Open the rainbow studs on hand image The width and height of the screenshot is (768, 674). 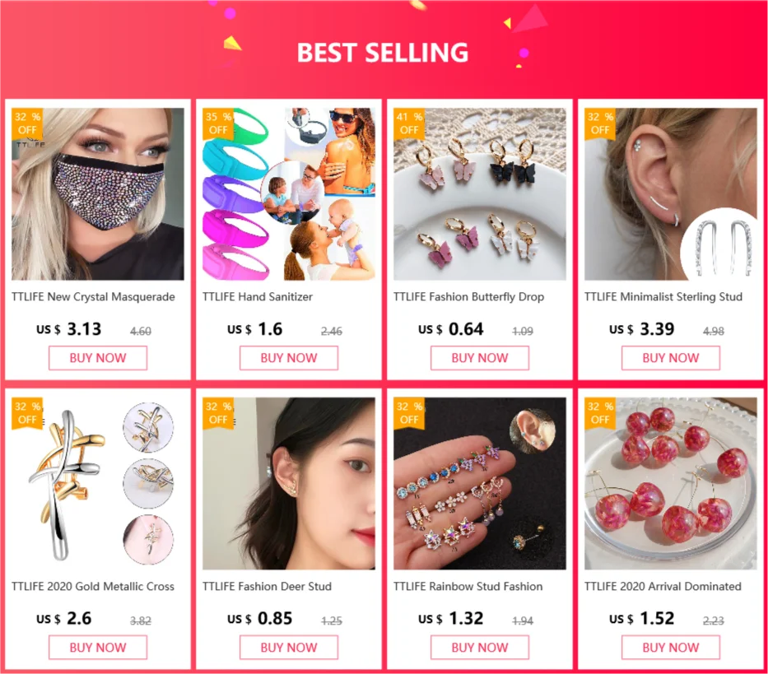(x=480, y=483)
